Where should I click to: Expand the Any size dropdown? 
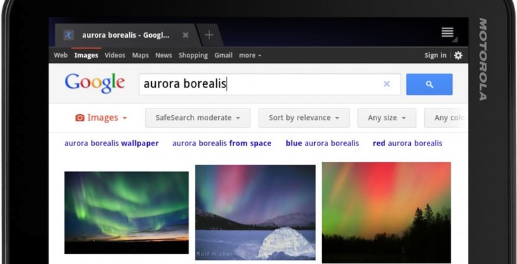[387, 118]
